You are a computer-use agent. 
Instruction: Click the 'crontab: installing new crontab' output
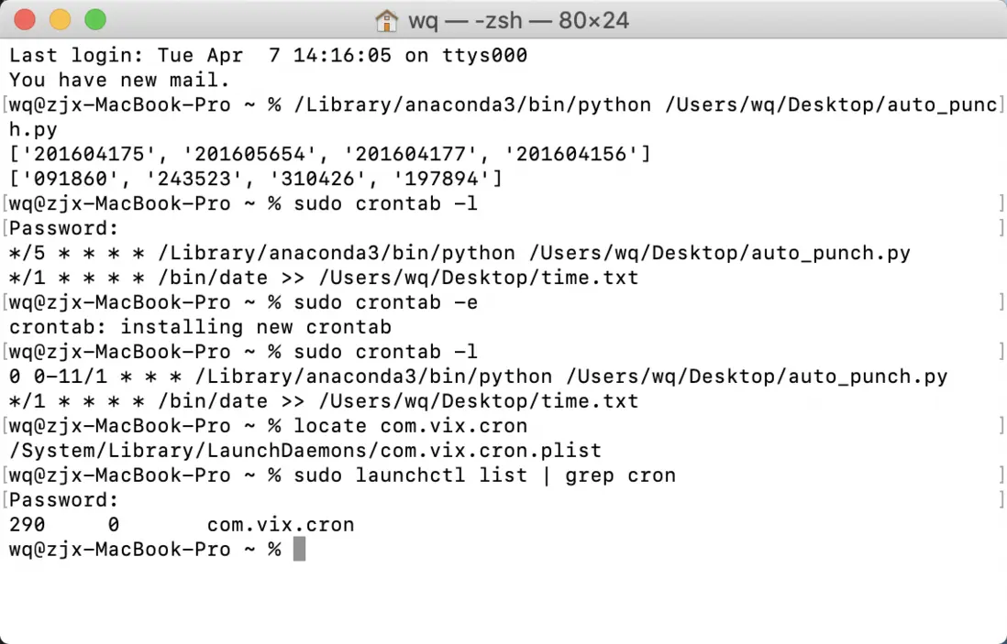[x=200, y=327]
